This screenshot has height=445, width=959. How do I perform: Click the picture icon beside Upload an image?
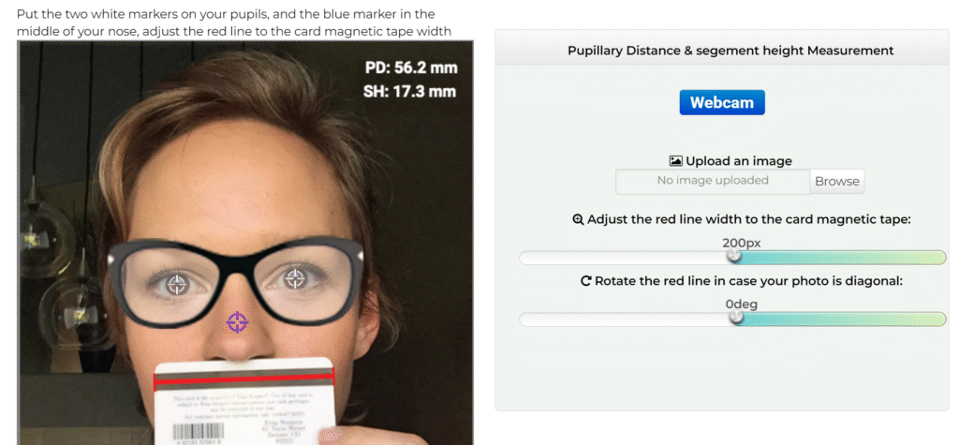[676, 161]
